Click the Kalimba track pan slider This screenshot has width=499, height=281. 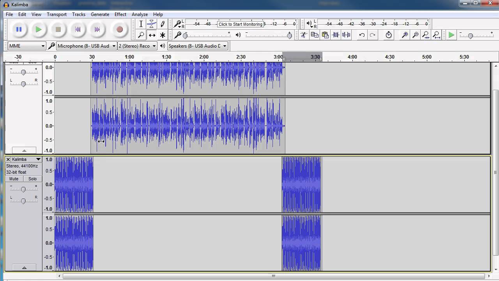click(x=23, y=201)
